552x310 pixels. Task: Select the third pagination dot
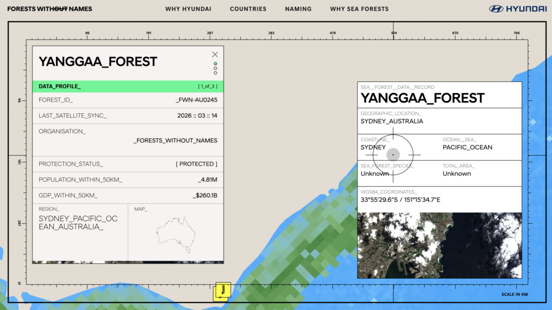[x=216, y=73]
